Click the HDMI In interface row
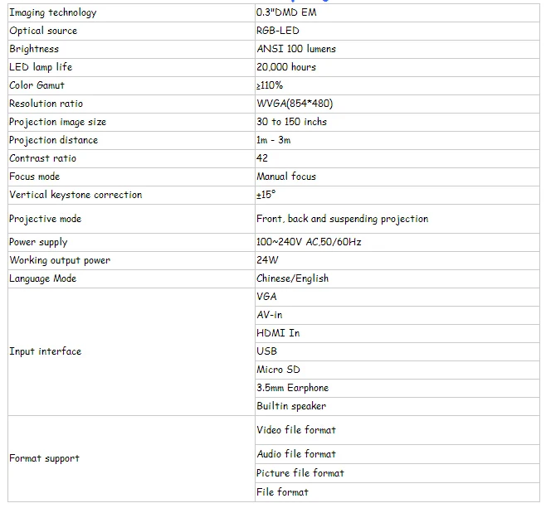Screen dimensions: 546x508 397,333
